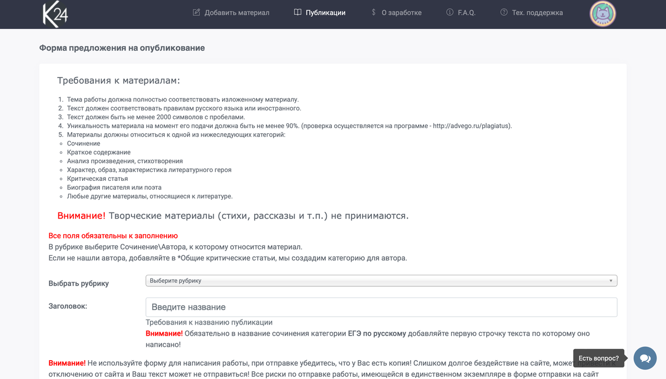Click the item Любые другие материалы
This screenshot has height=379, width=666.
tap(150, 196)
